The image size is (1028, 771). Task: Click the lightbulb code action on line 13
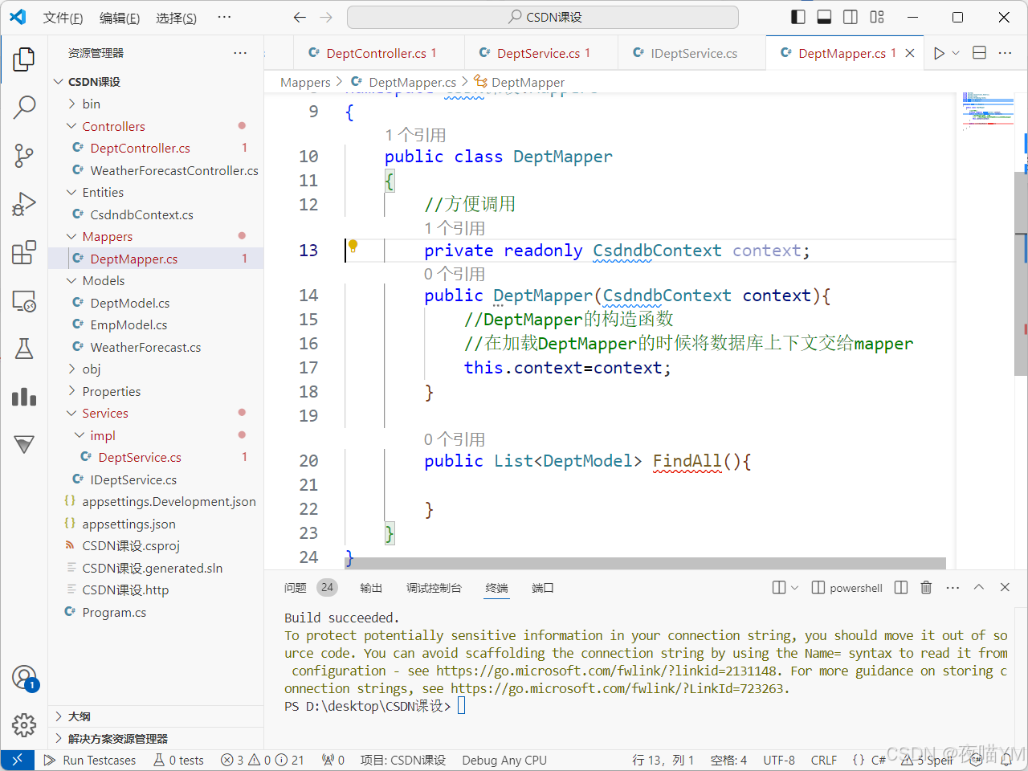tap(353, 247)
